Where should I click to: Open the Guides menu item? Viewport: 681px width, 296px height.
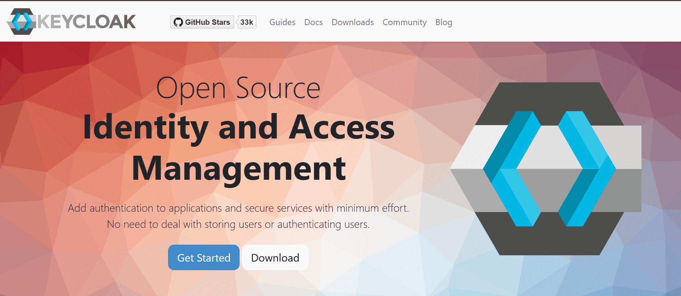click(282, 22)
